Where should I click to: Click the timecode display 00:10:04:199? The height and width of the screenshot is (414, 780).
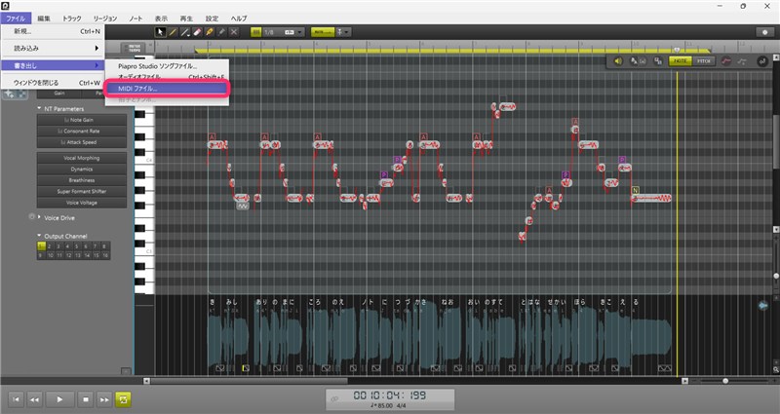[x=389, y=395]
